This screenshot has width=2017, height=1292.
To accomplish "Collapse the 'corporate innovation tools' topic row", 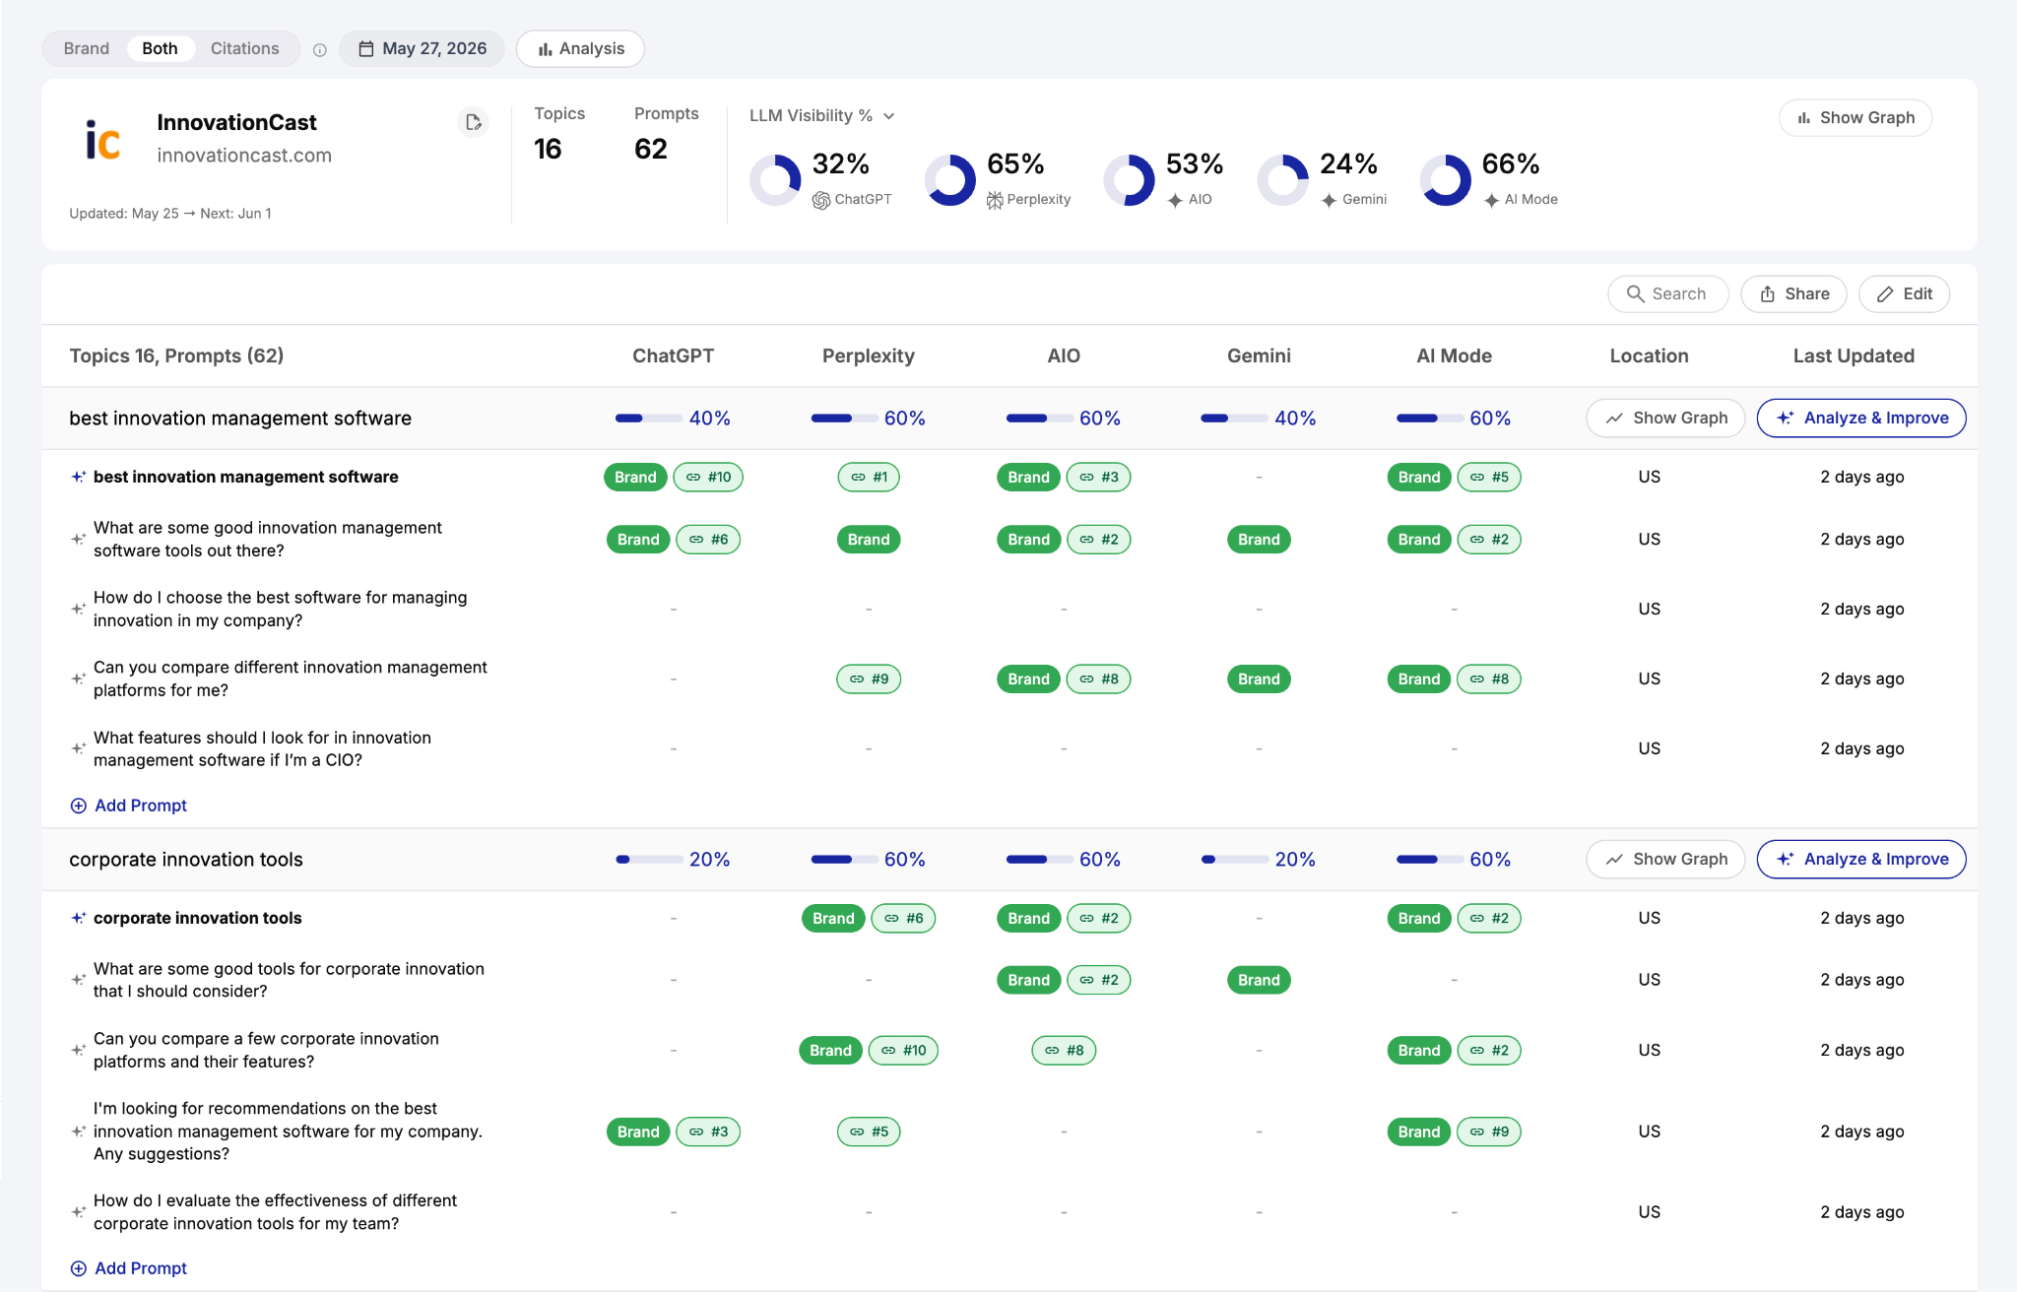I will pos(186,860).
